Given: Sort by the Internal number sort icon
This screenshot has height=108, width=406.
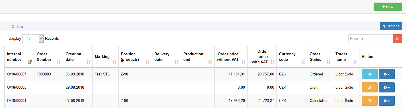Looking at the screenshot, I should point(30,62).
